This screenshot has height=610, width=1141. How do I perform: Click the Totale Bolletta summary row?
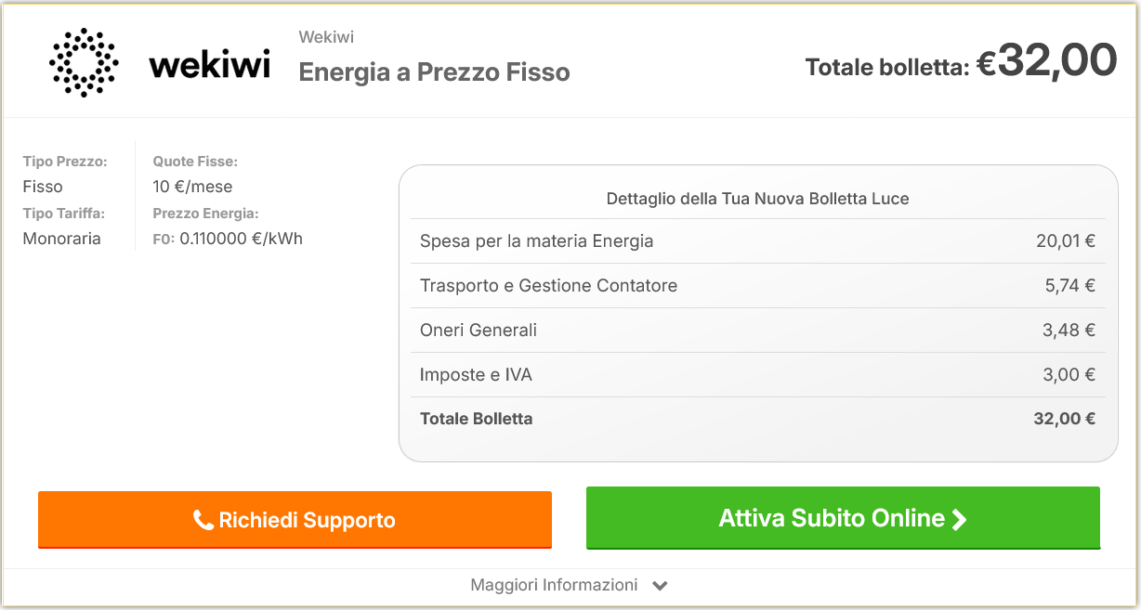[x=757, y=419]
